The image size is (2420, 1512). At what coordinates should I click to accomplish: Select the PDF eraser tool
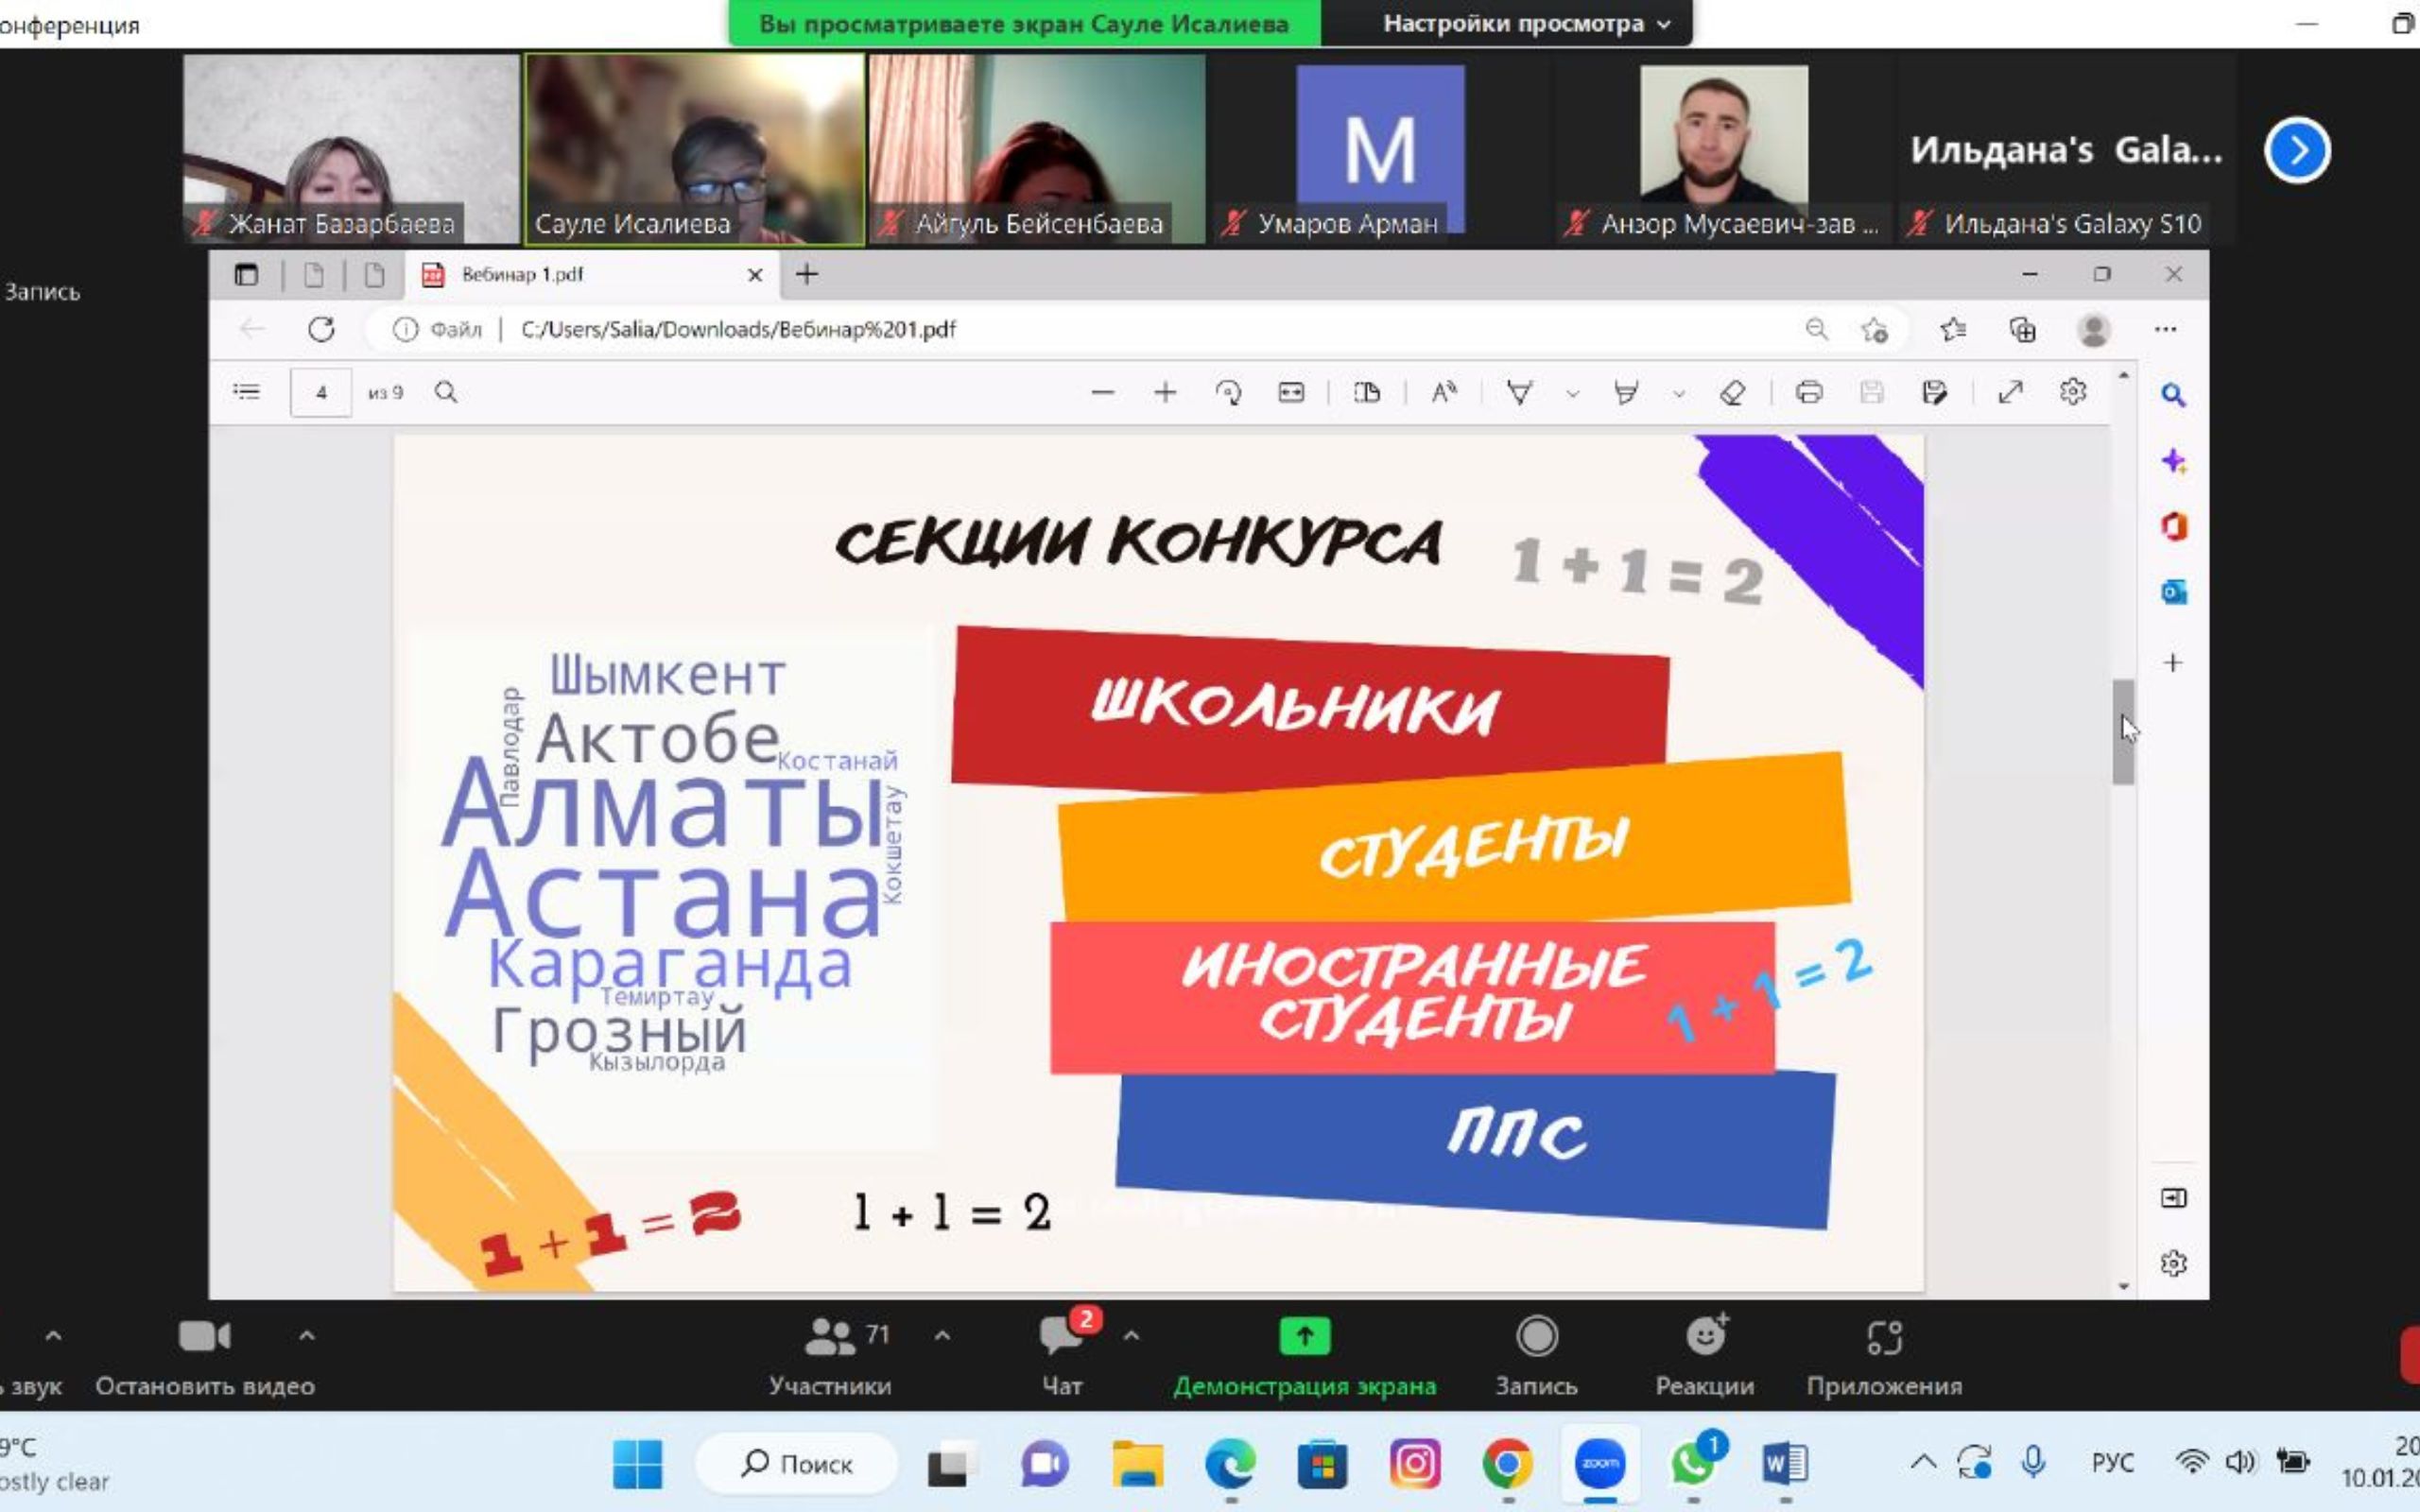click(1733, 393)
